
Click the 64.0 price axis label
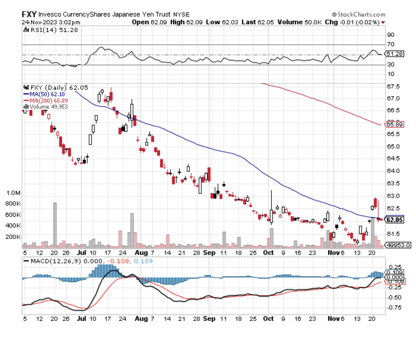click(x=393, y=171)
